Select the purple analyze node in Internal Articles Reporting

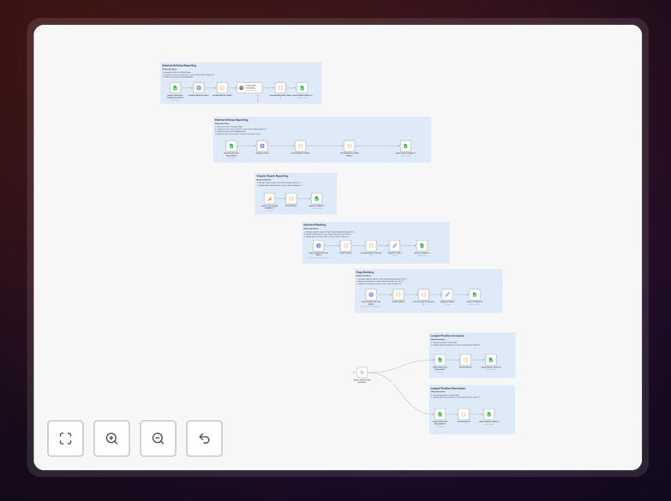point(262,146)
